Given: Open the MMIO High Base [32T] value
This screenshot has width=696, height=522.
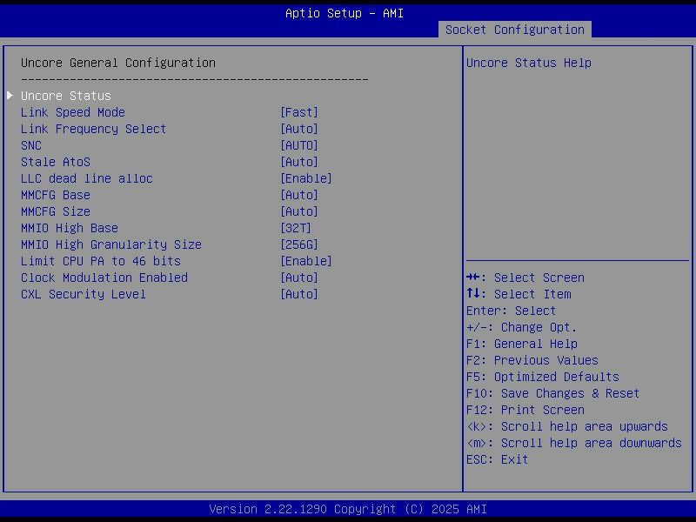Looking at the screenshot, I should 296,228.
